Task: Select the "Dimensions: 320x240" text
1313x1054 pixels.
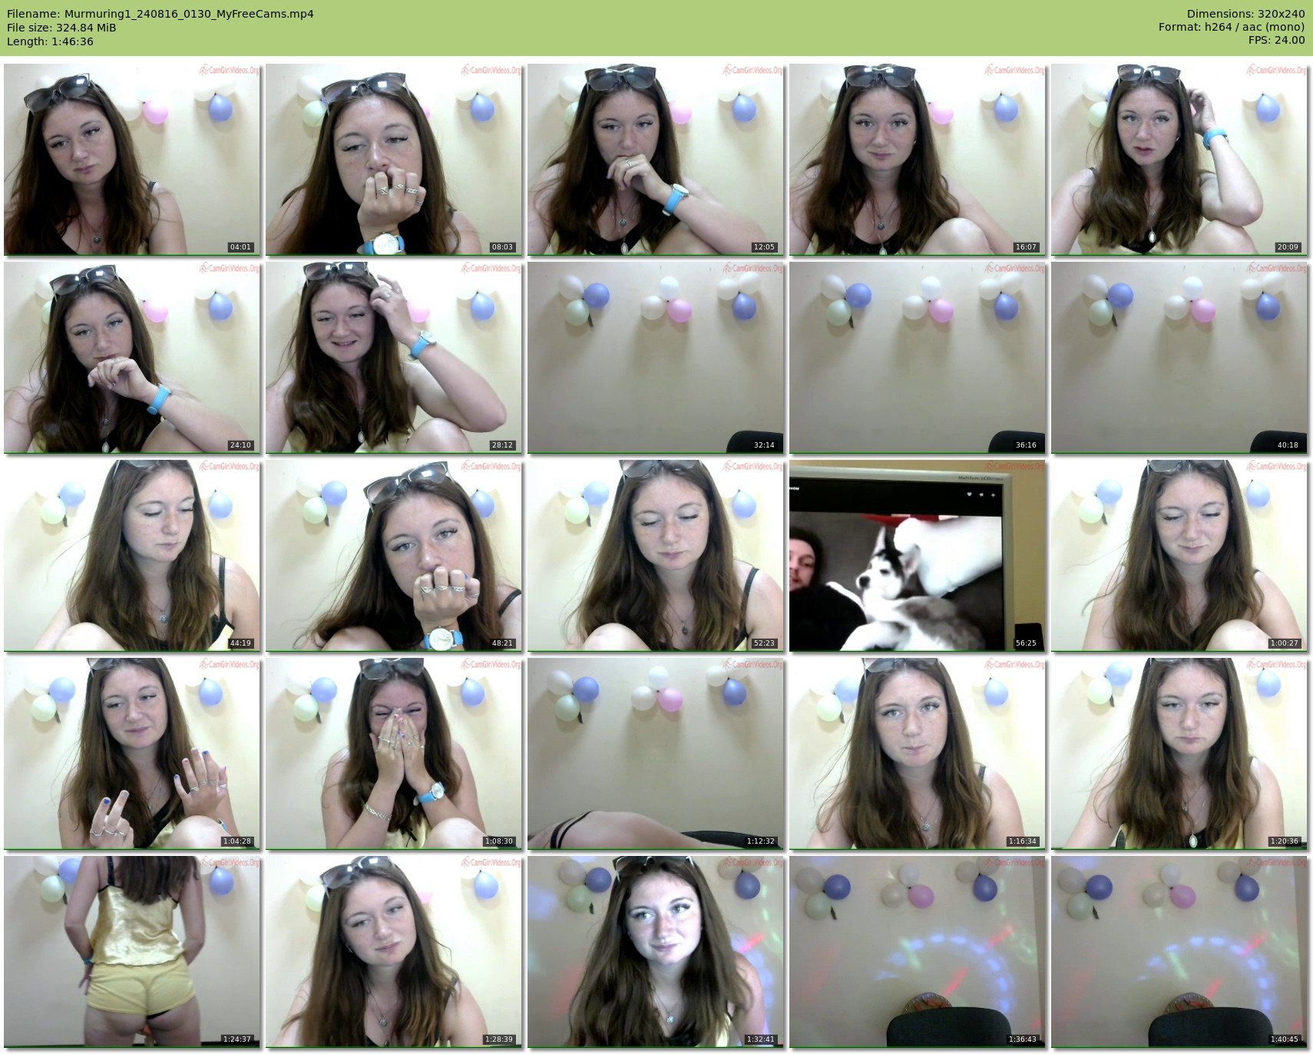Action: pyautogui.click(x=1245, y=14)
